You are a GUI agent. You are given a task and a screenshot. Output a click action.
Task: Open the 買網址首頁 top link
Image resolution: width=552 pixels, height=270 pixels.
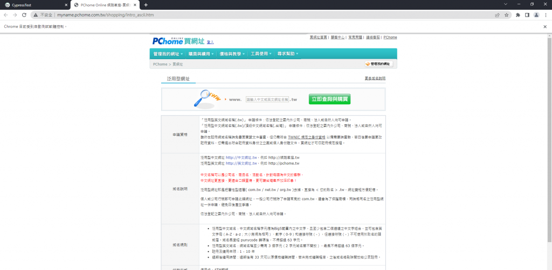click(x=319, y=37)
